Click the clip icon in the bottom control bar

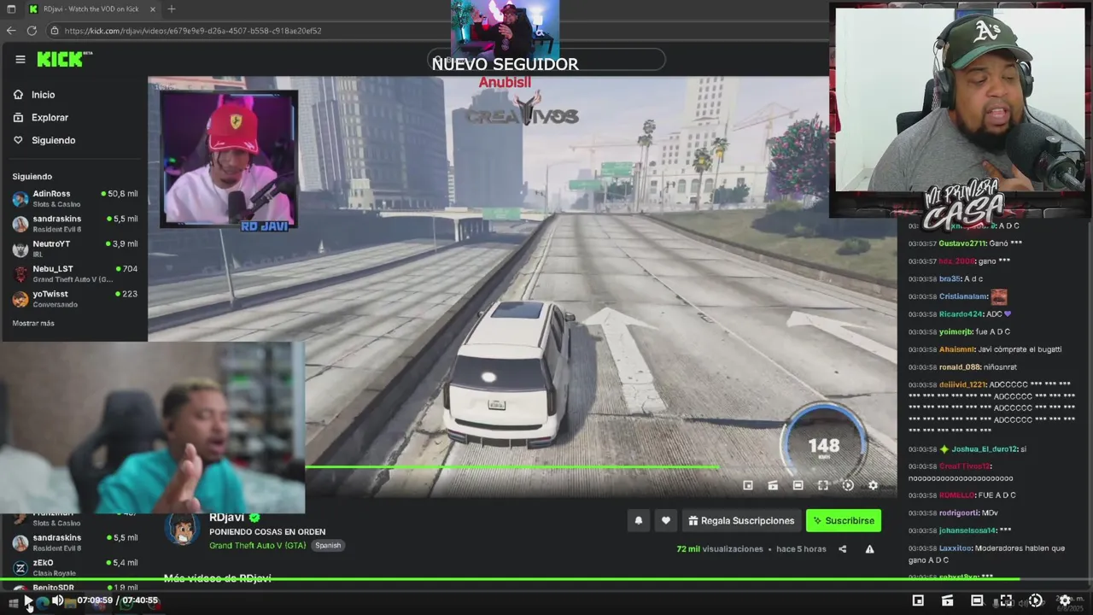[947, 600]
